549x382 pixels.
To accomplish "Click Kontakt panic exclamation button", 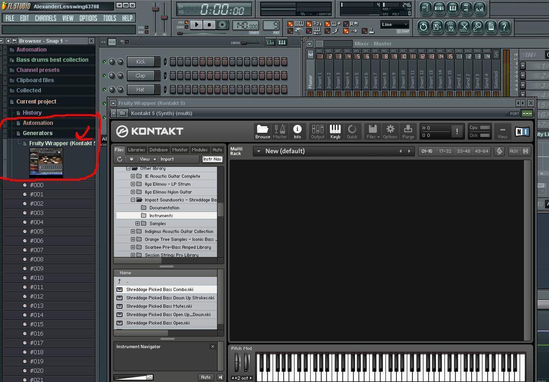I will coord(457,131).
